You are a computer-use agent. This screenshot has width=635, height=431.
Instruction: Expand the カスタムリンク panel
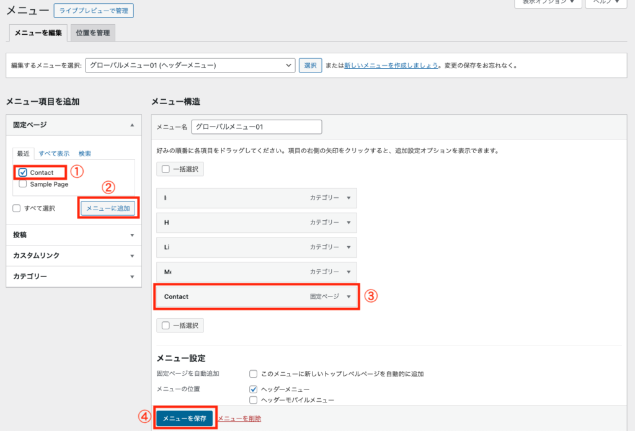click(132, 256)
